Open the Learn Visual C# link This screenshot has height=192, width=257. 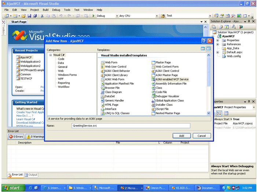click(26, 119)
